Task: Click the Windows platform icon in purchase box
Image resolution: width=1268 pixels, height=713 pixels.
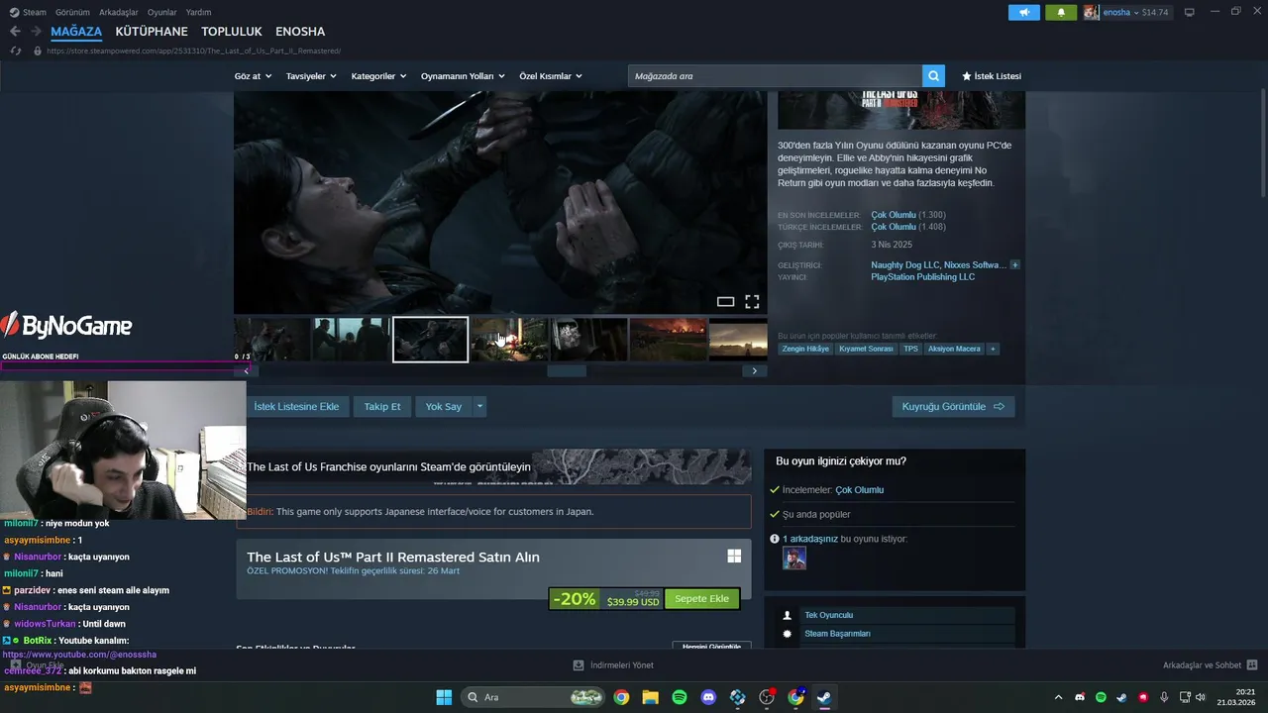Action: (x=734, y=557)
